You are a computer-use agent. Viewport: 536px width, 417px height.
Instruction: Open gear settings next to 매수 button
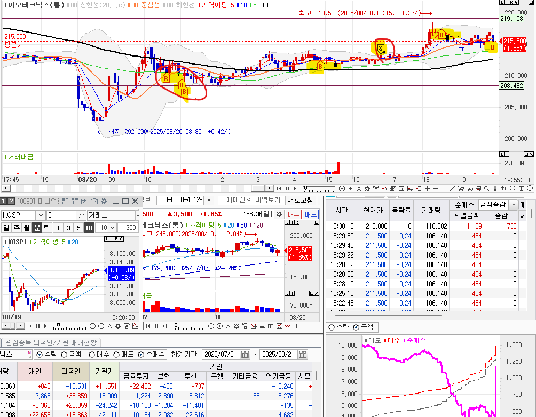[279, 214]
